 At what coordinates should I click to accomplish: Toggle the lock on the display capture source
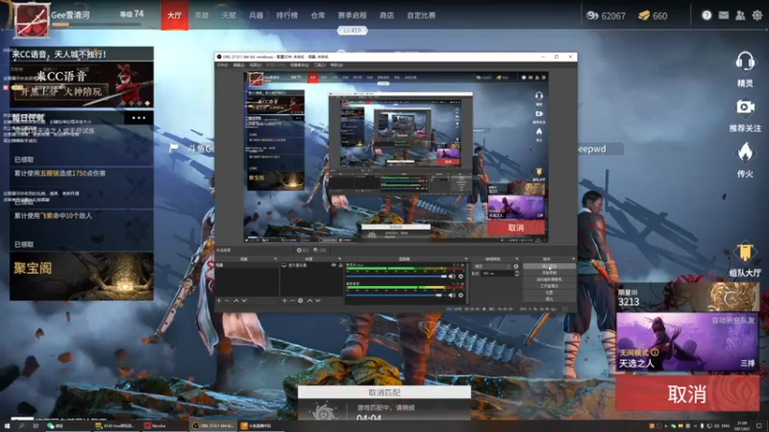pyautogui.click(x=340, y=265)
